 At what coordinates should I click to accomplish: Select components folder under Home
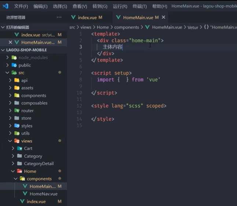[x=39, y=179]
